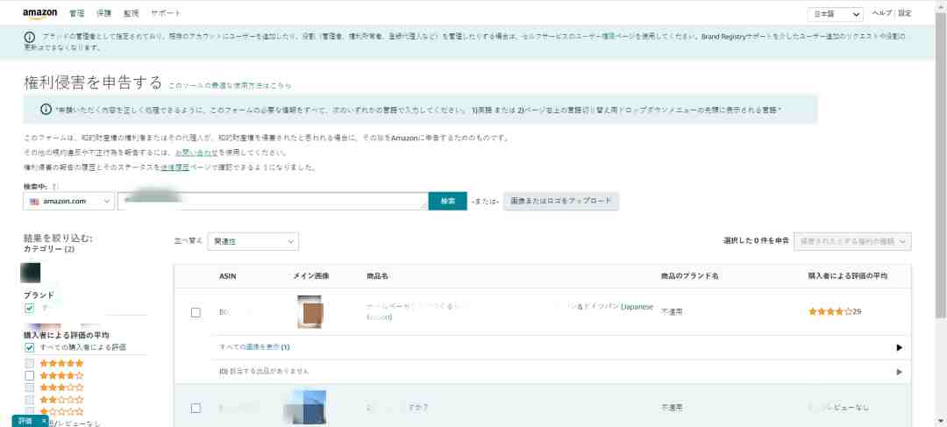
Task: Click the info icon in the top banner
Action: pyautogui.click(x=29, y=37)
